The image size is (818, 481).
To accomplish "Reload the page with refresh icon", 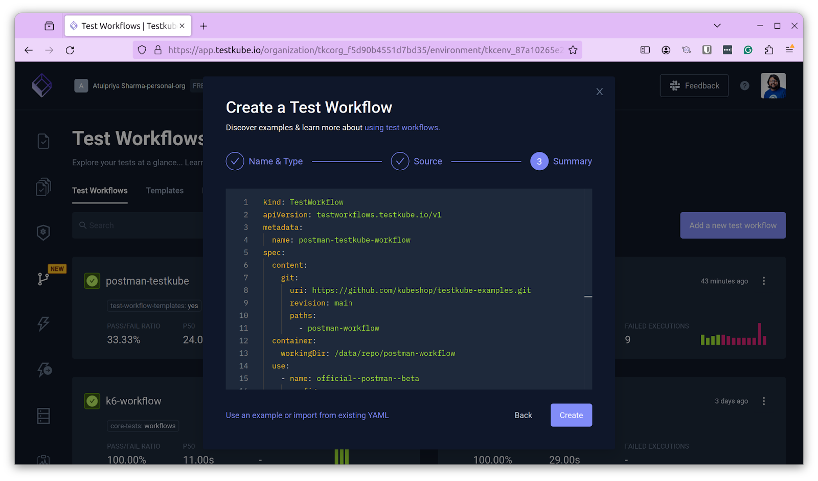I will coord(70,50).
